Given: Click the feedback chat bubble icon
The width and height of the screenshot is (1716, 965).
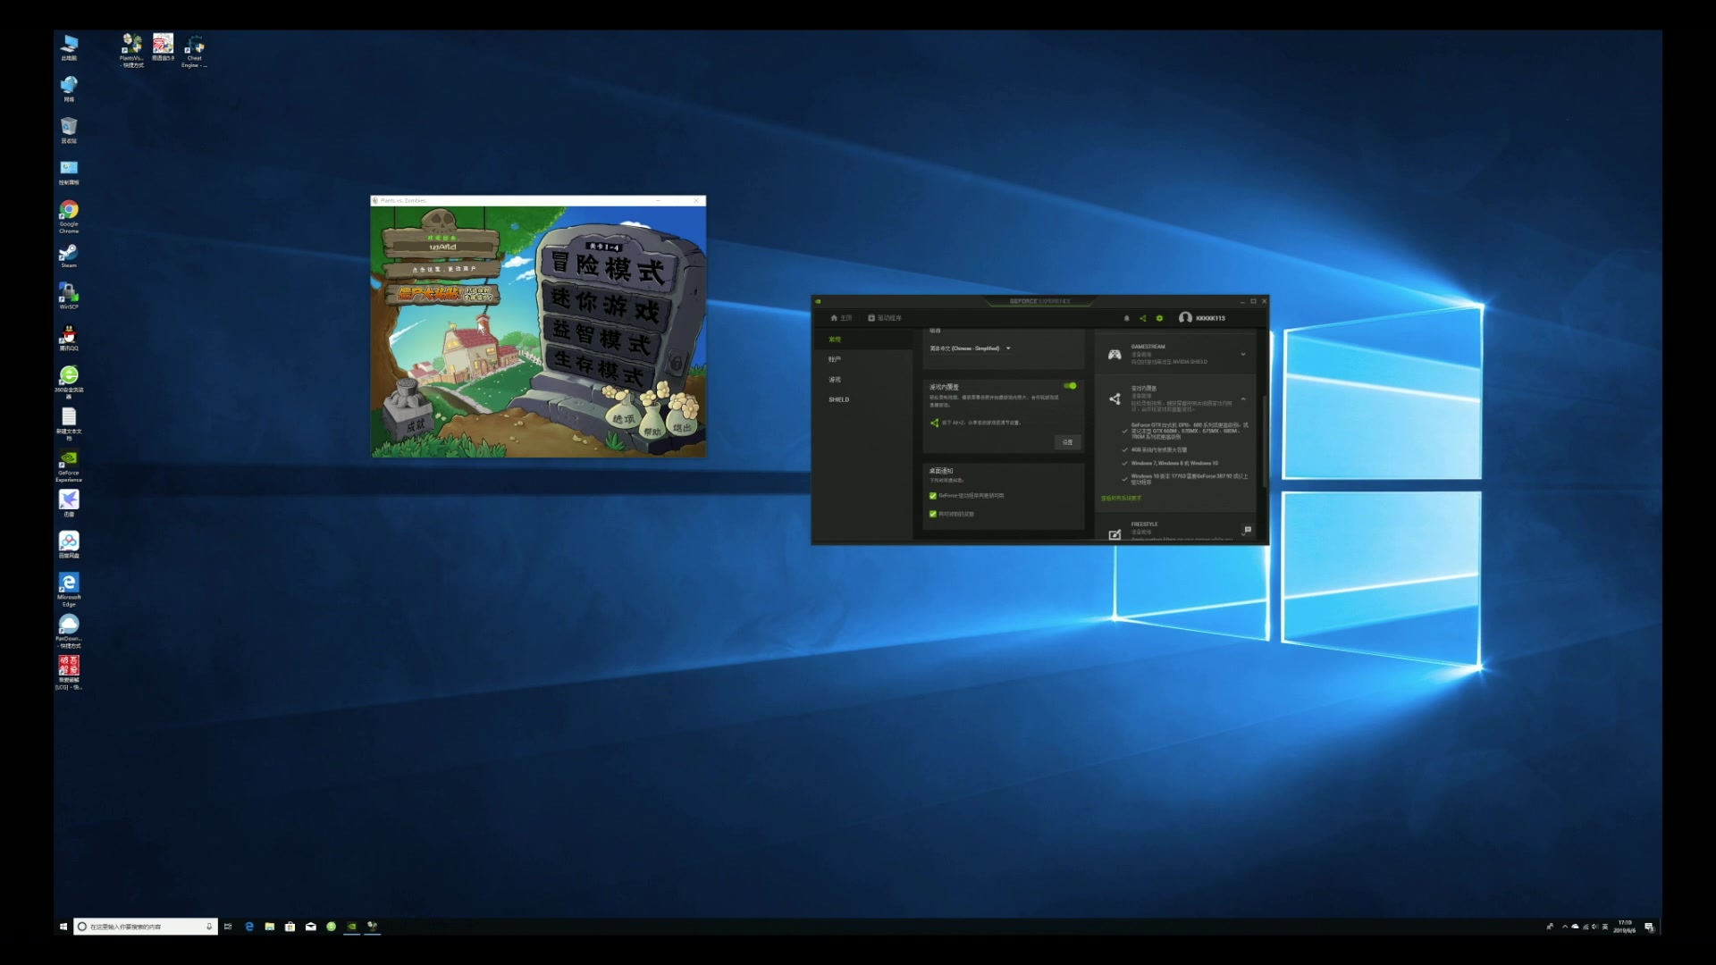Looking at the screenshot, I should tap(1248, 530).
